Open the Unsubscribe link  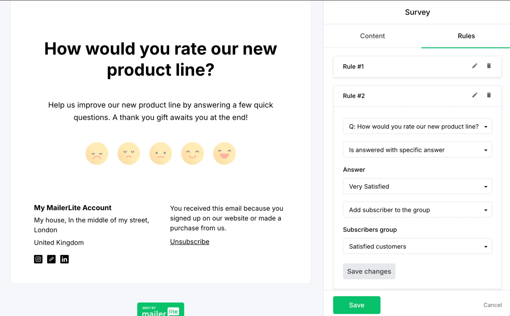tap(189, 241)
